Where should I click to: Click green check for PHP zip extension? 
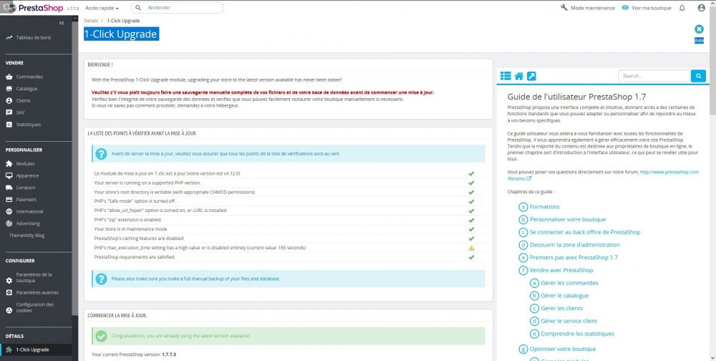click(x=471, y=220)
